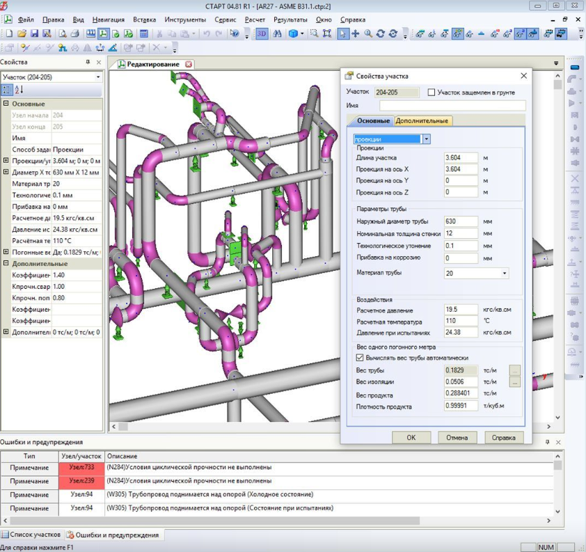
Task: Uncheck Вычислять вес трубы автоматически
Action: (x=360, y=358)
